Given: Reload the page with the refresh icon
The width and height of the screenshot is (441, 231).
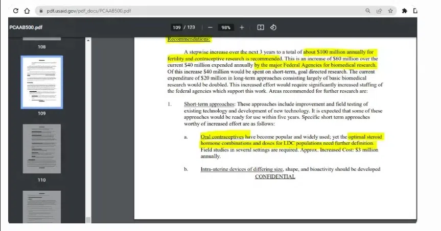Looking at the screenshot, I should point(16,11).
